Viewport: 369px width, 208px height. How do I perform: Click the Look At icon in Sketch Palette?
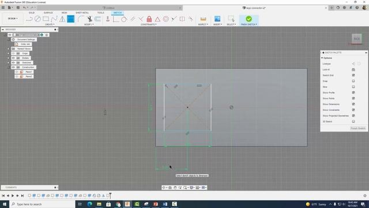click(353, 69)
